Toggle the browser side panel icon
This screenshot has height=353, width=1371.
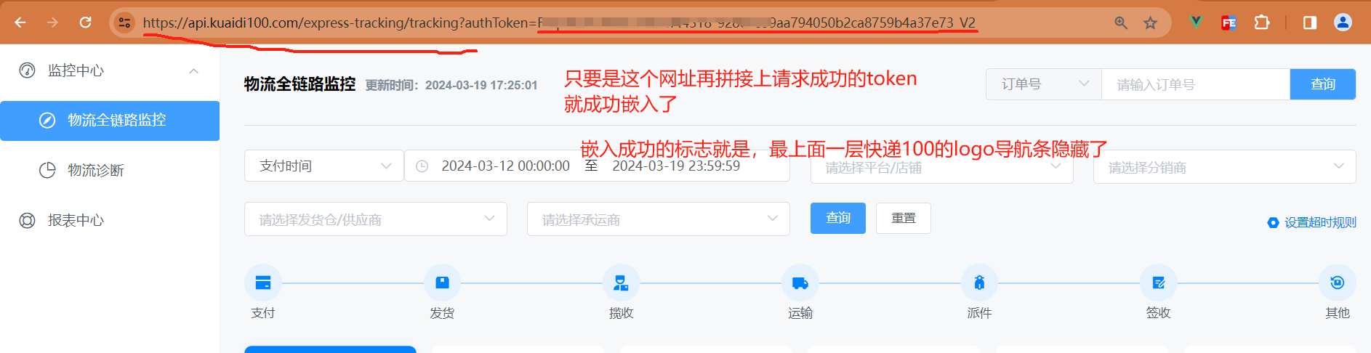tap(1310, 23)
